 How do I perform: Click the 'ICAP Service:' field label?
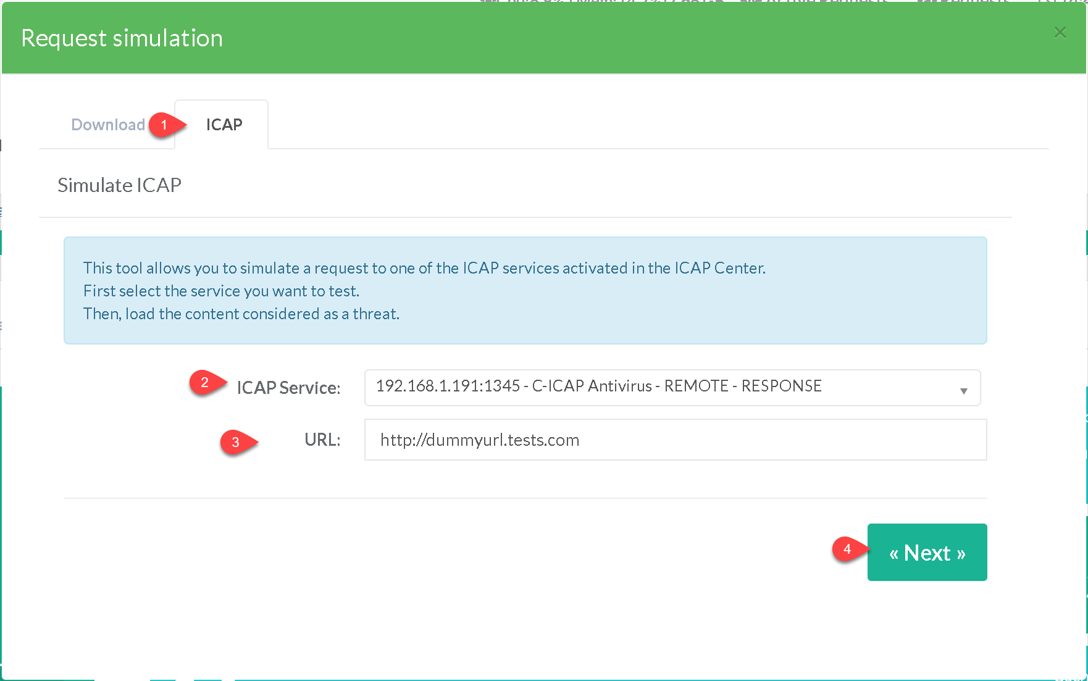(288, 388)
